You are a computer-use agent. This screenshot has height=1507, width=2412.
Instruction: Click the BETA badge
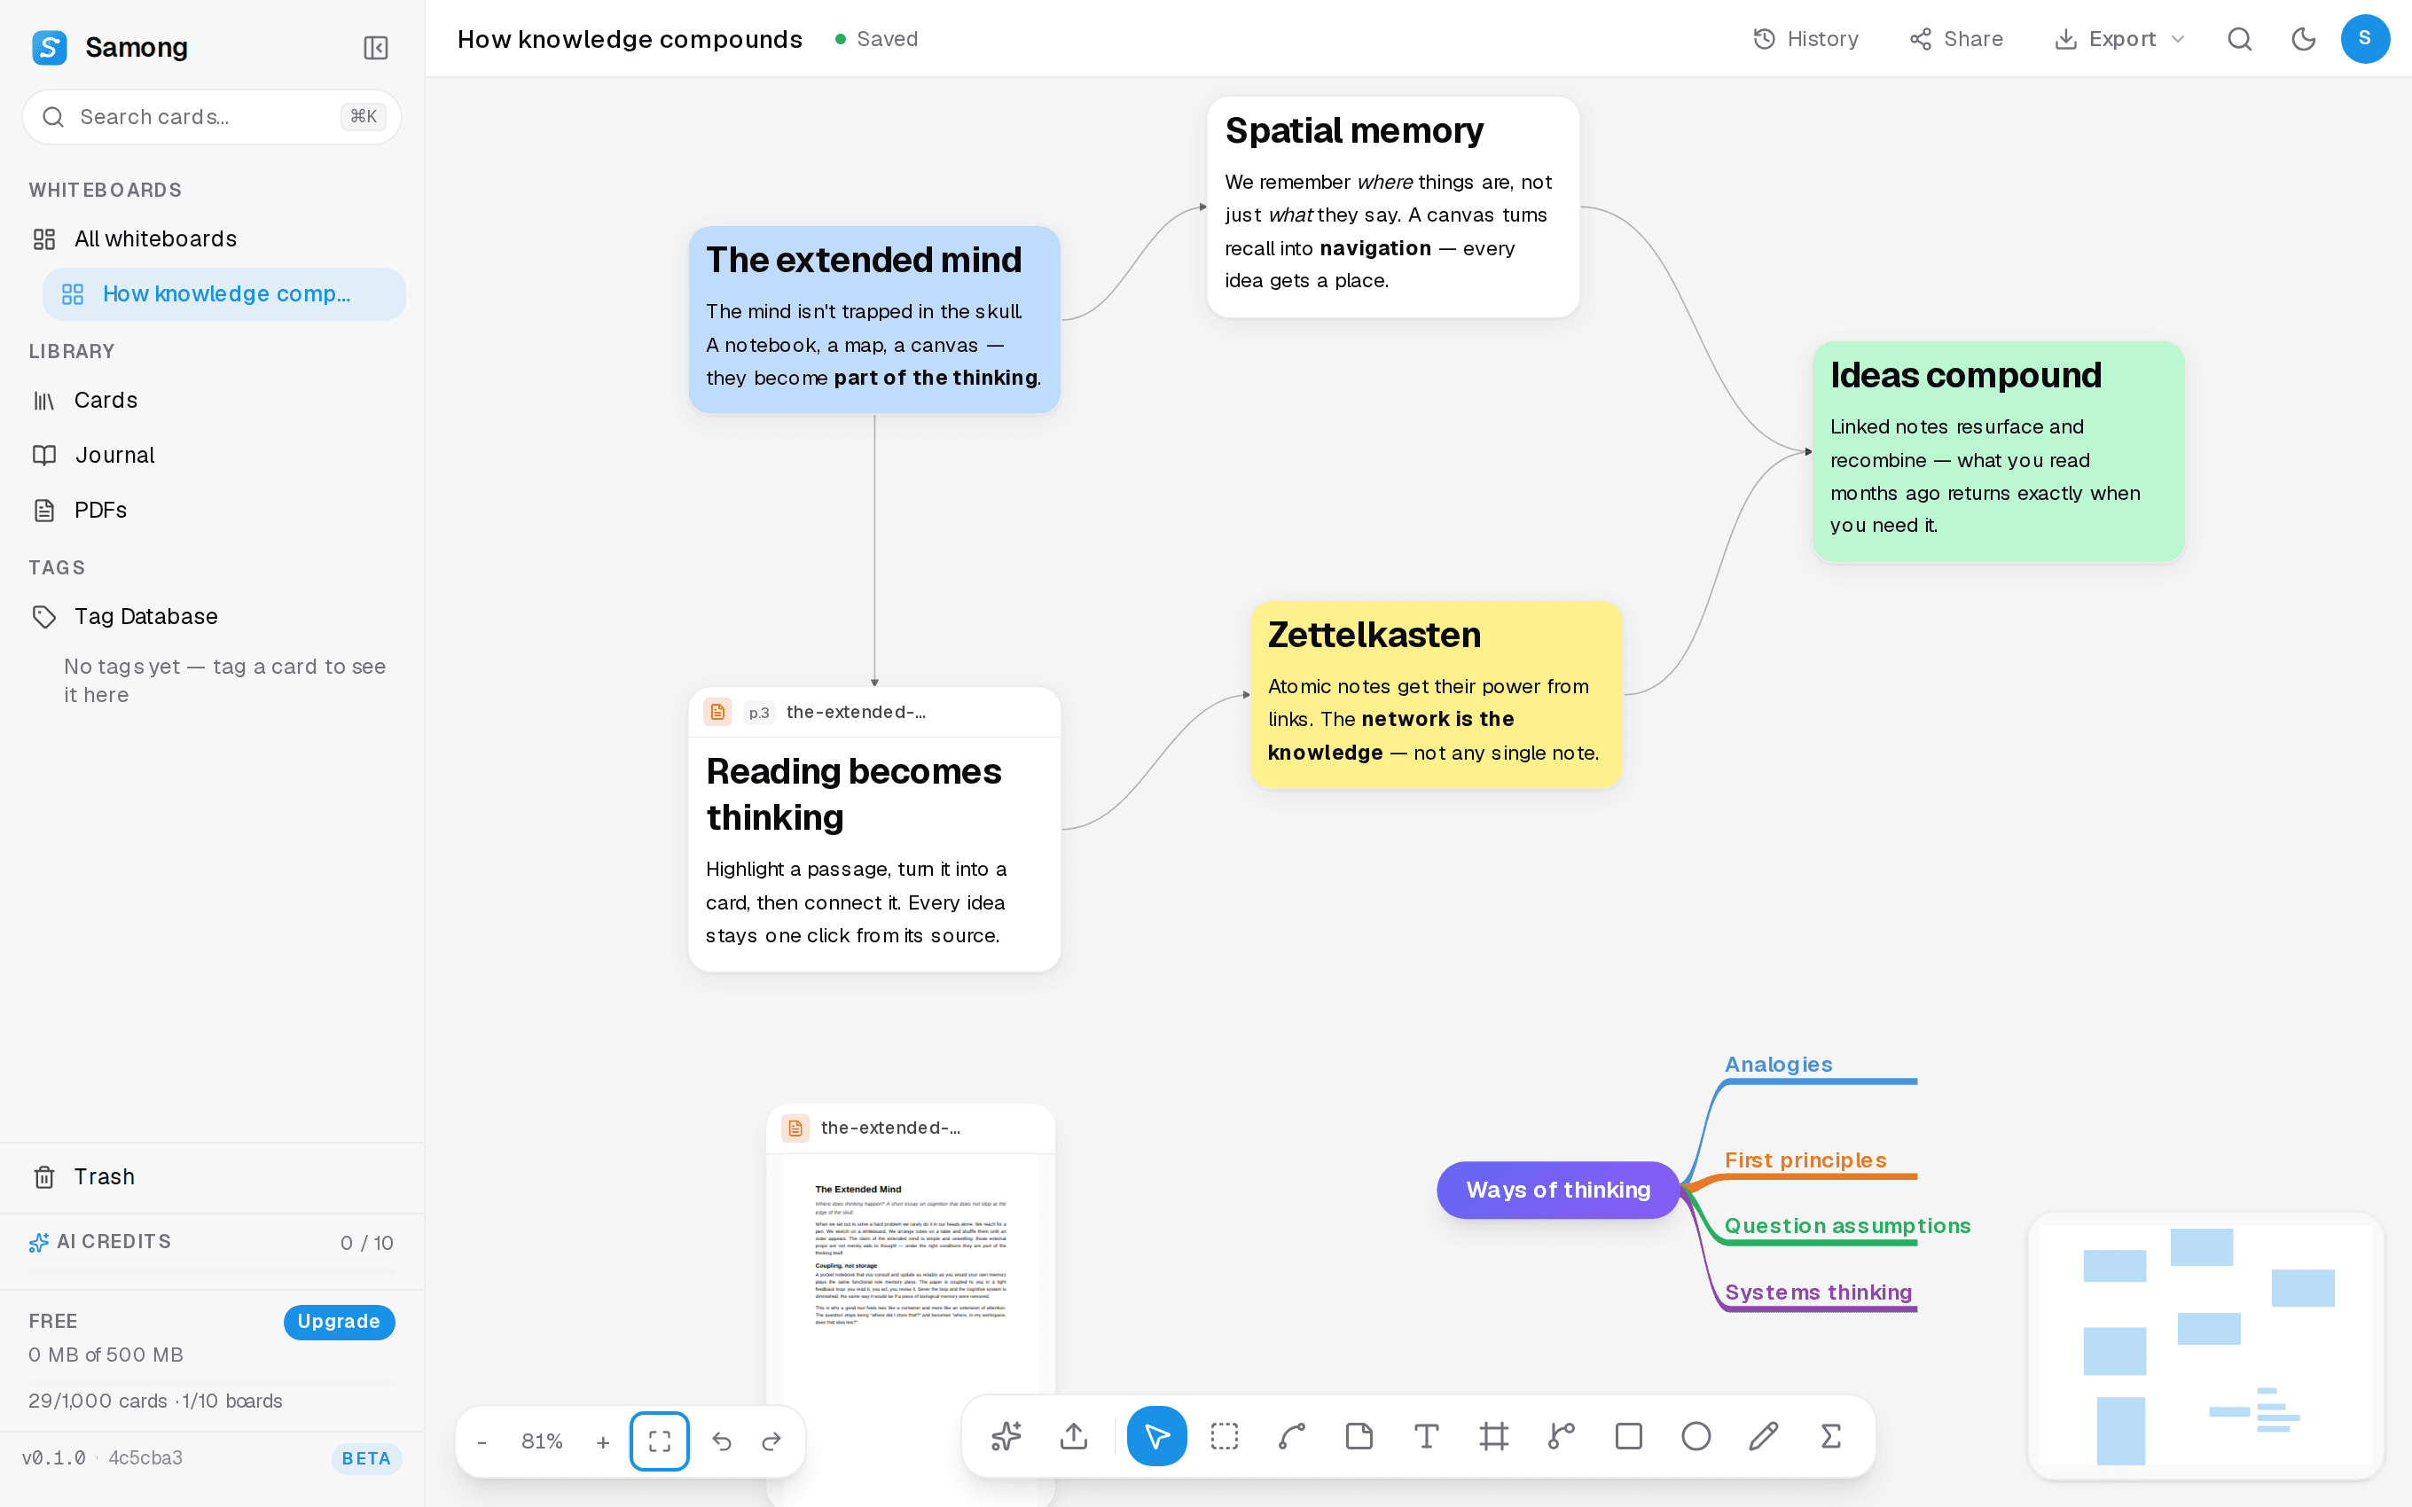[365, 1458]
